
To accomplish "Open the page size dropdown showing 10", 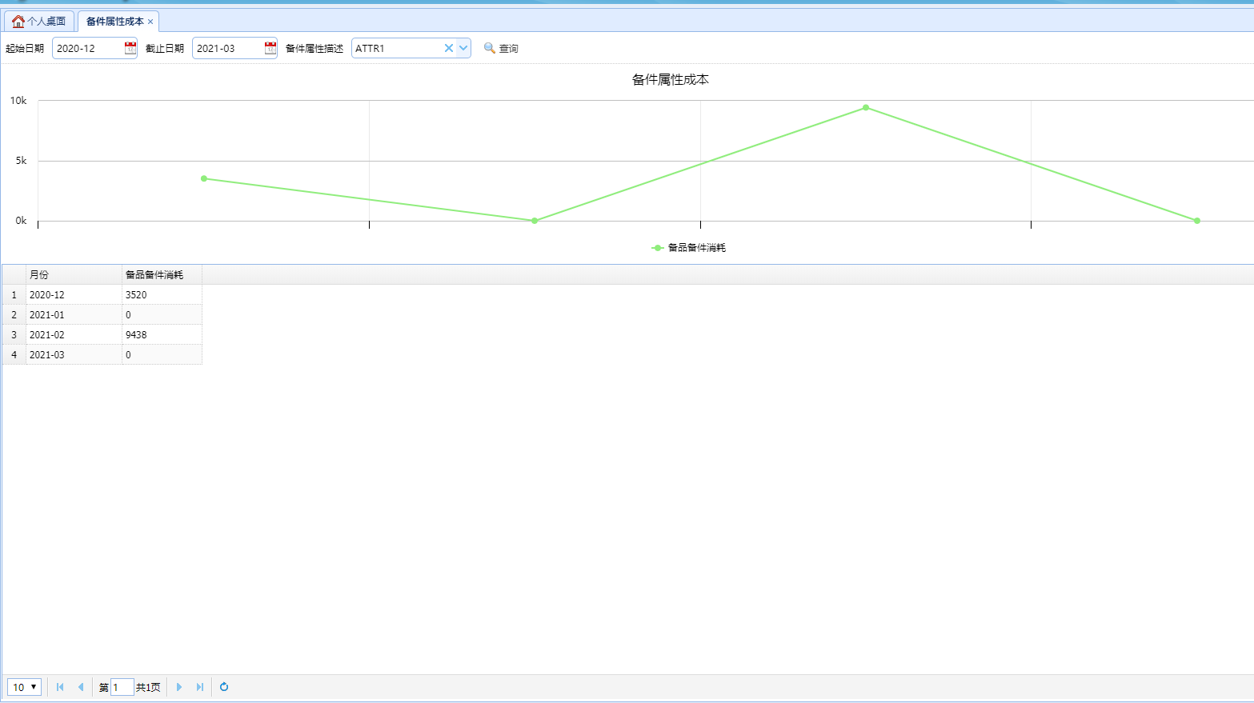I will point(24,687).
